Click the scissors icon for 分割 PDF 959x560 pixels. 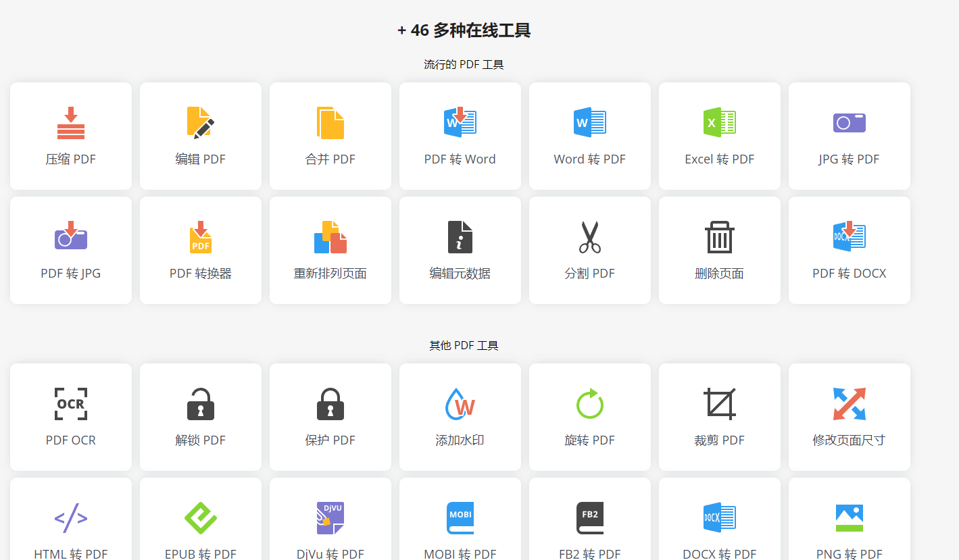(589, 237)
